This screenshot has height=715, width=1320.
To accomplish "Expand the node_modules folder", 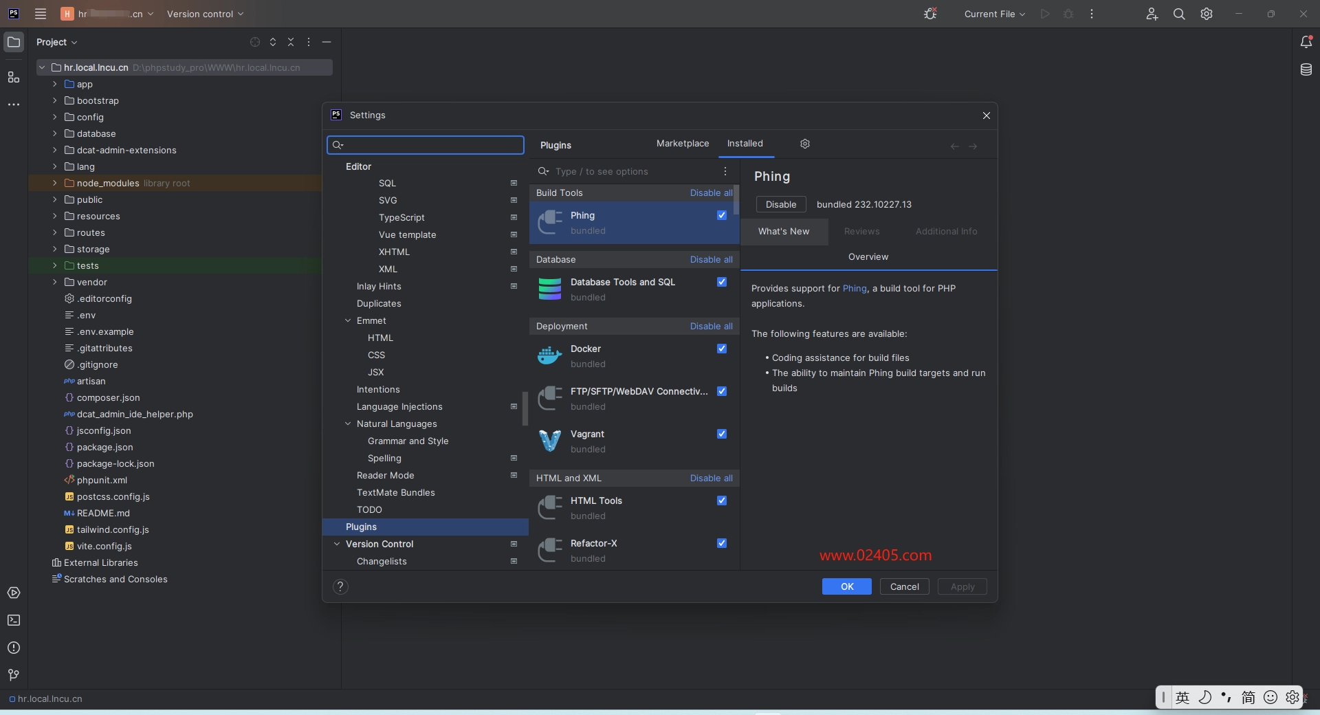I will [55, 183].
